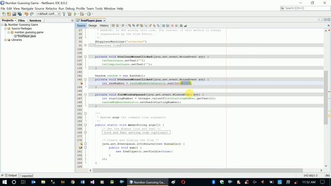The image size is (331, 186).
Task: Collapse the btnGuessMouseClicked method fold
Action: coord(85,80)
